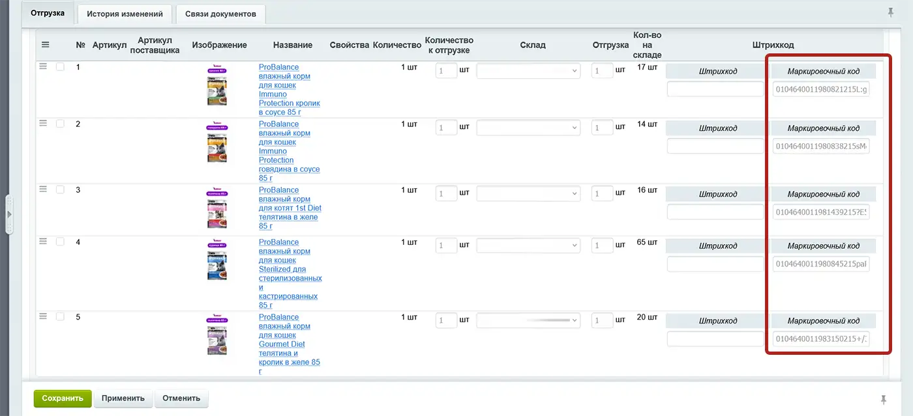
Task: Click the Штрихкод input field in row 2
Action: pos(715,146)
